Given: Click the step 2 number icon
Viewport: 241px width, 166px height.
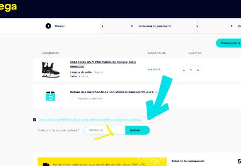Looking at the screenshot, I should 132,26.
